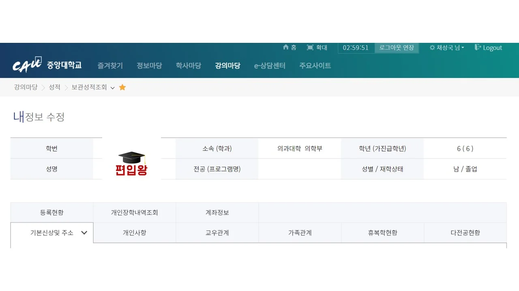Open the e-상담센터 menu

pyautogui.click(x=270, y=65)
